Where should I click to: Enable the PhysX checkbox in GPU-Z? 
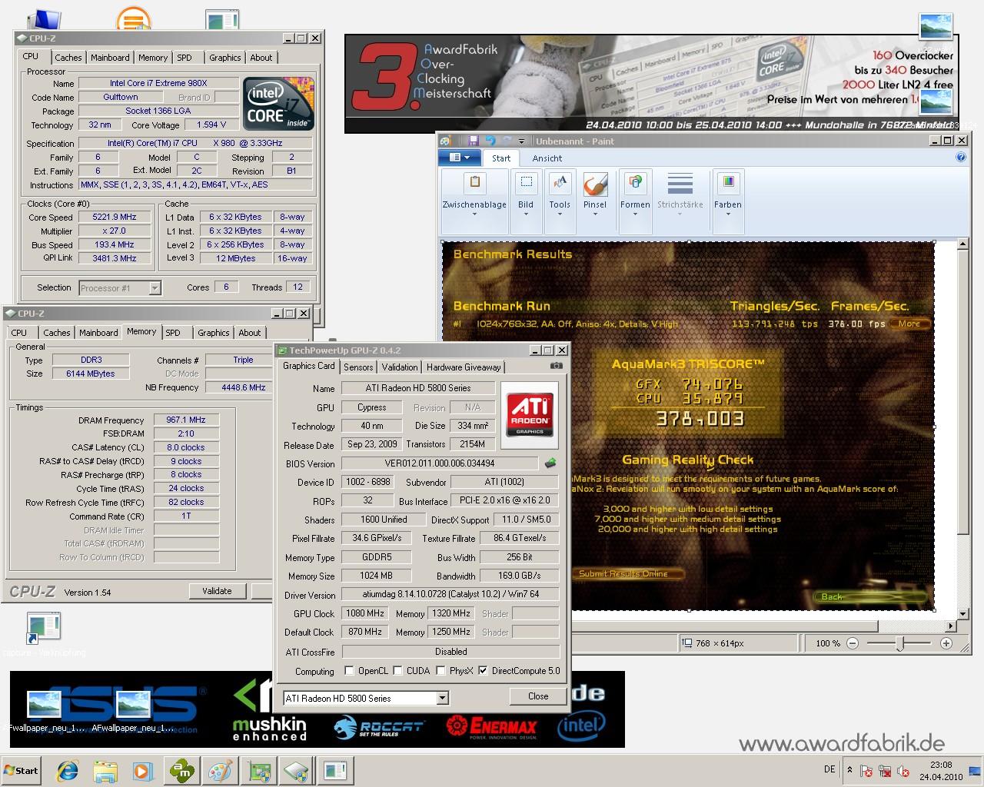click(x=440, y=670)
